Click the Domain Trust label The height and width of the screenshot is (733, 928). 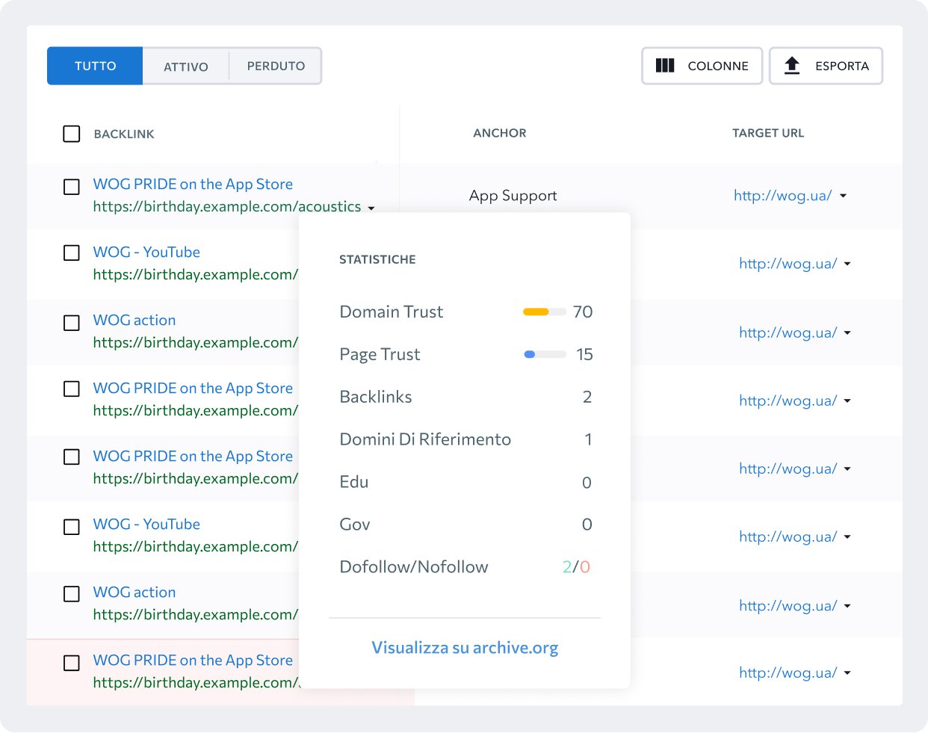click(392, 312)
